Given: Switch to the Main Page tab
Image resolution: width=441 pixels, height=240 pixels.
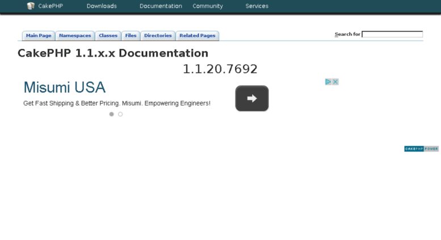Looking at the screenshot, I should click(39, 36).
